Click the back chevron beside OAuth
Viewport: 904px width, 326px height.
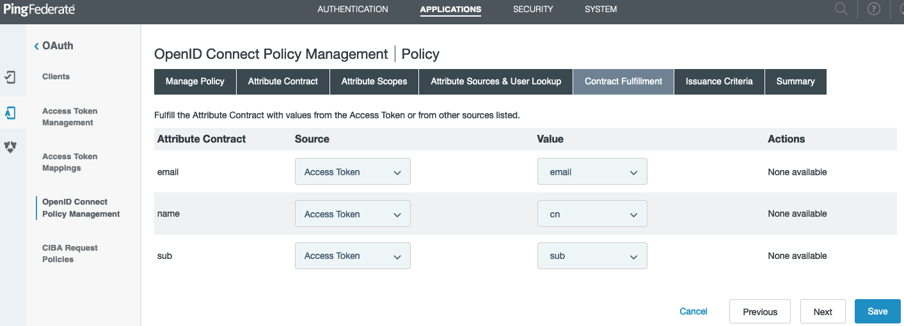(36, 46)
